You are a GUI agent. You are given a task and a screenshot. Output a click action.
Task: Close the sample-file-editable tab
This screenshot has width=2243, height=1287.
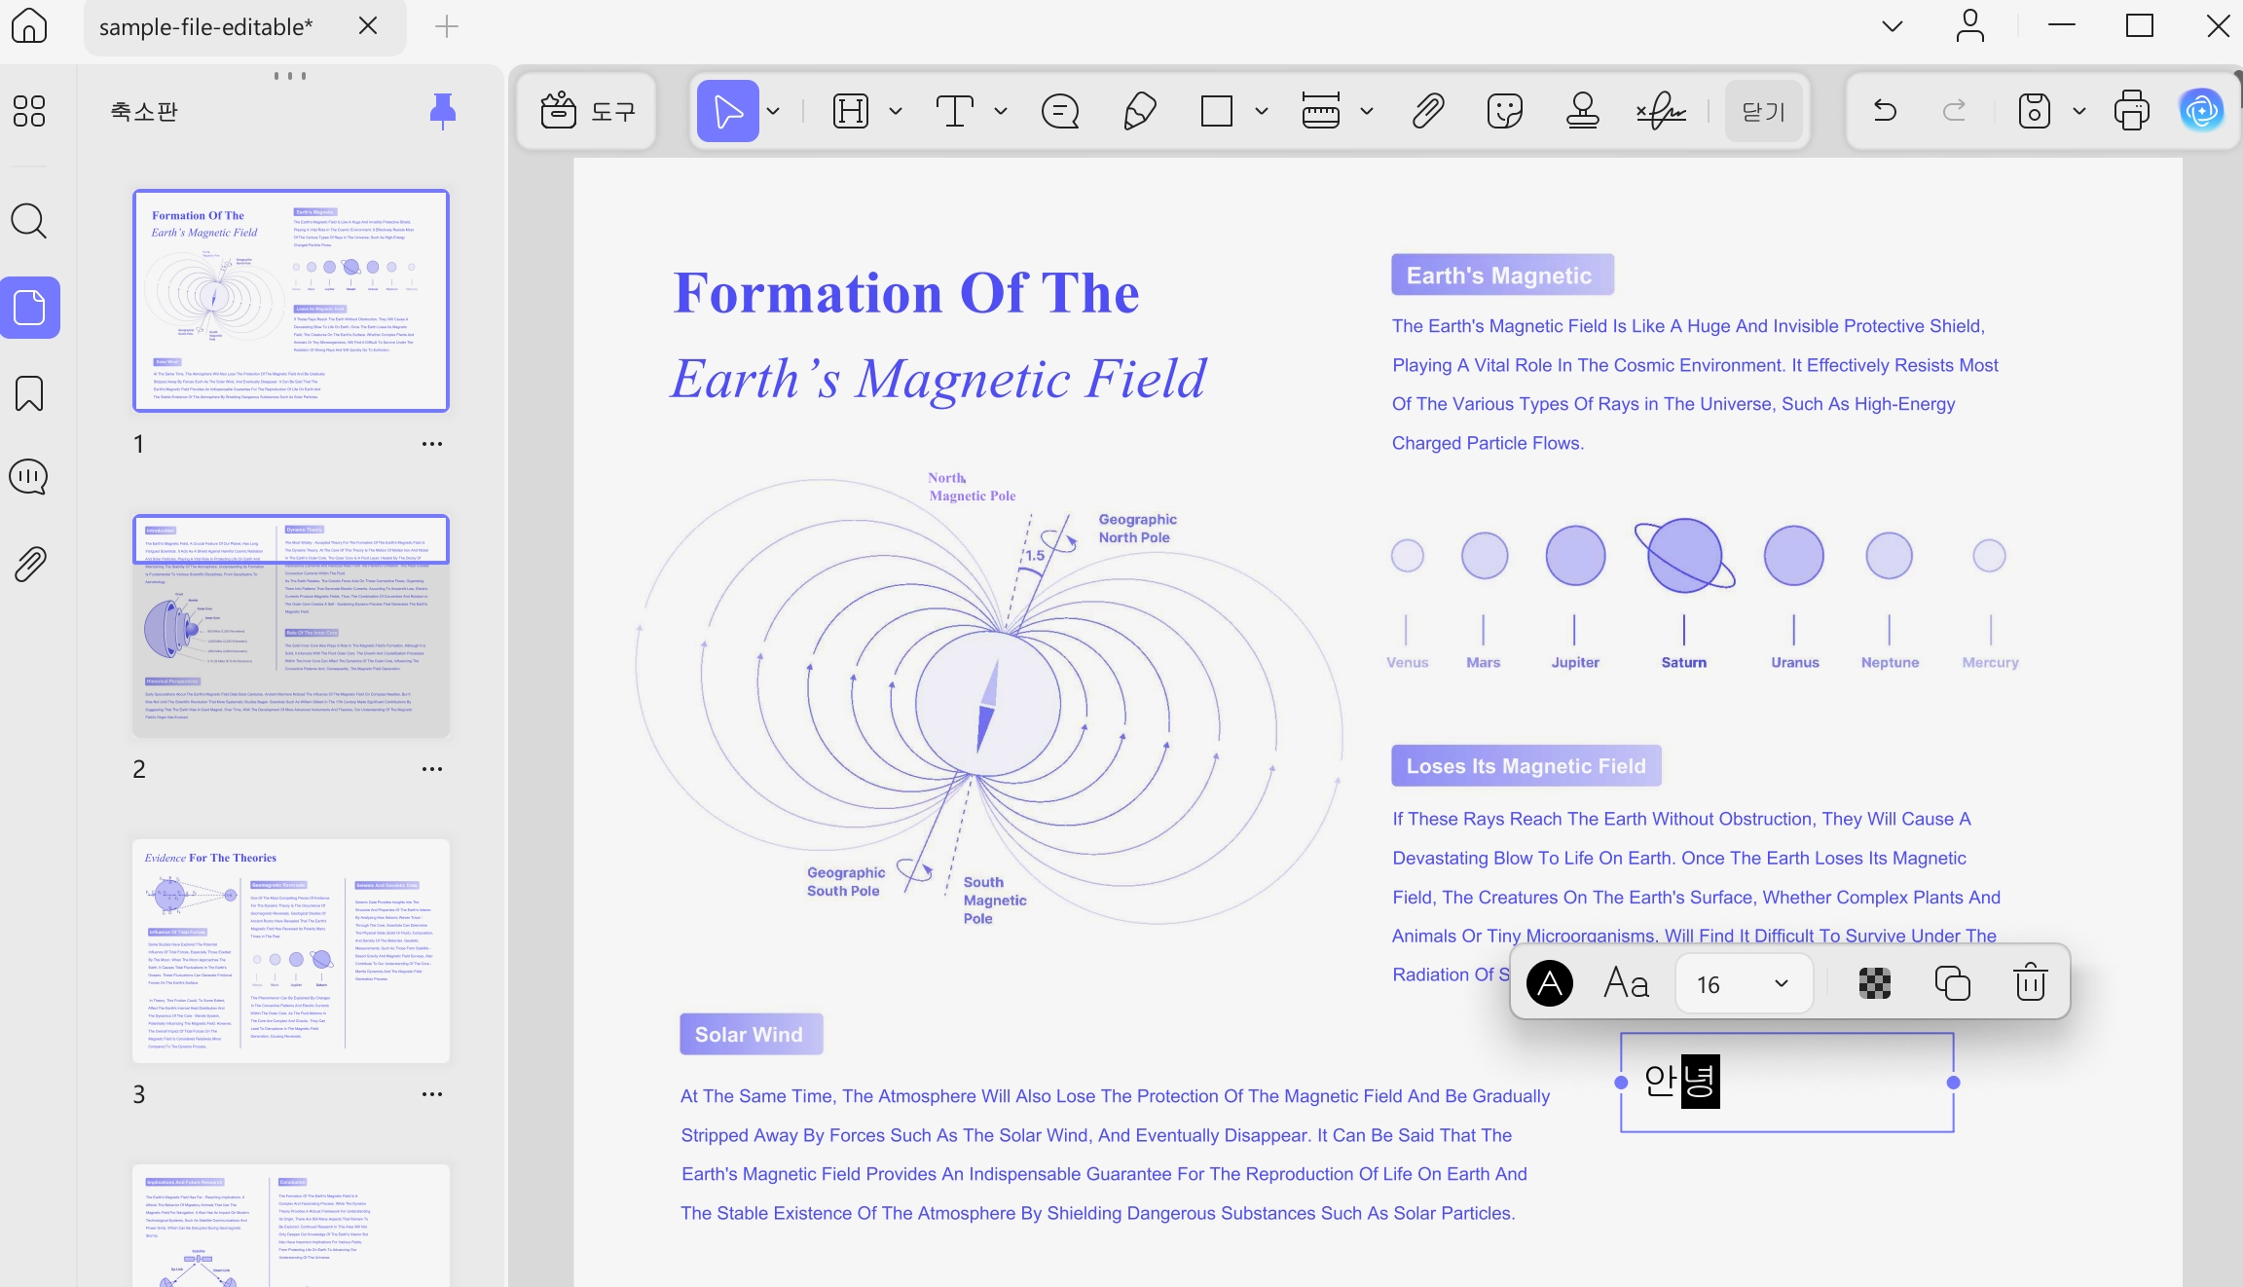pos(368,26)
